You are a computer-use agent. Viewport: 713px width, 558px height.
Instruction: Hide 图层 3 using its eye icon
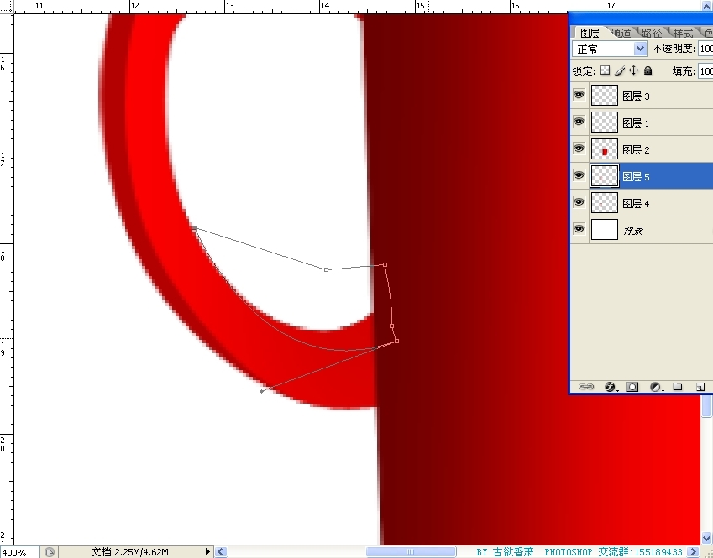coord(579,96)
